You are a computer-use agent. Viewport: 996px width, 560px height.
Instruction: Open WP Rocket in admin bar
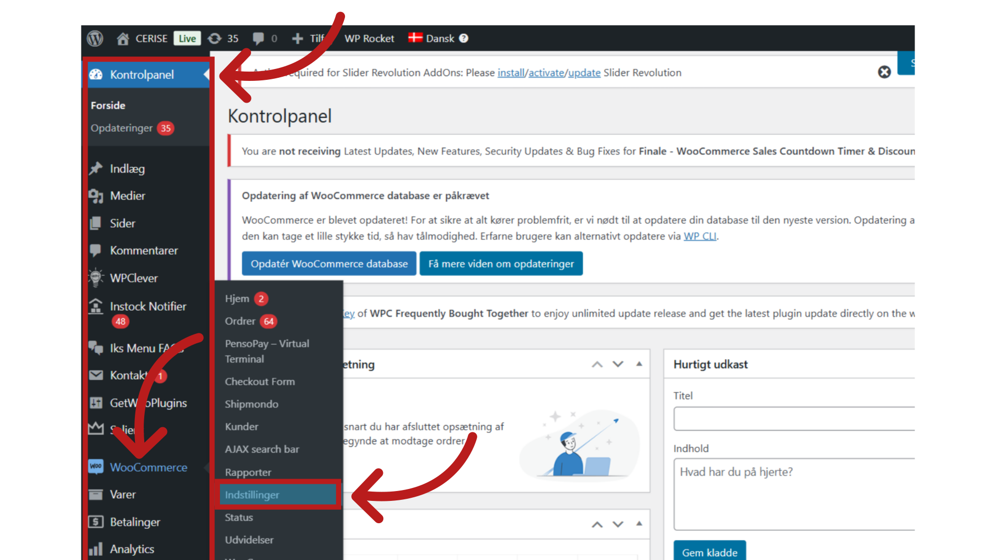coord(369,38)
